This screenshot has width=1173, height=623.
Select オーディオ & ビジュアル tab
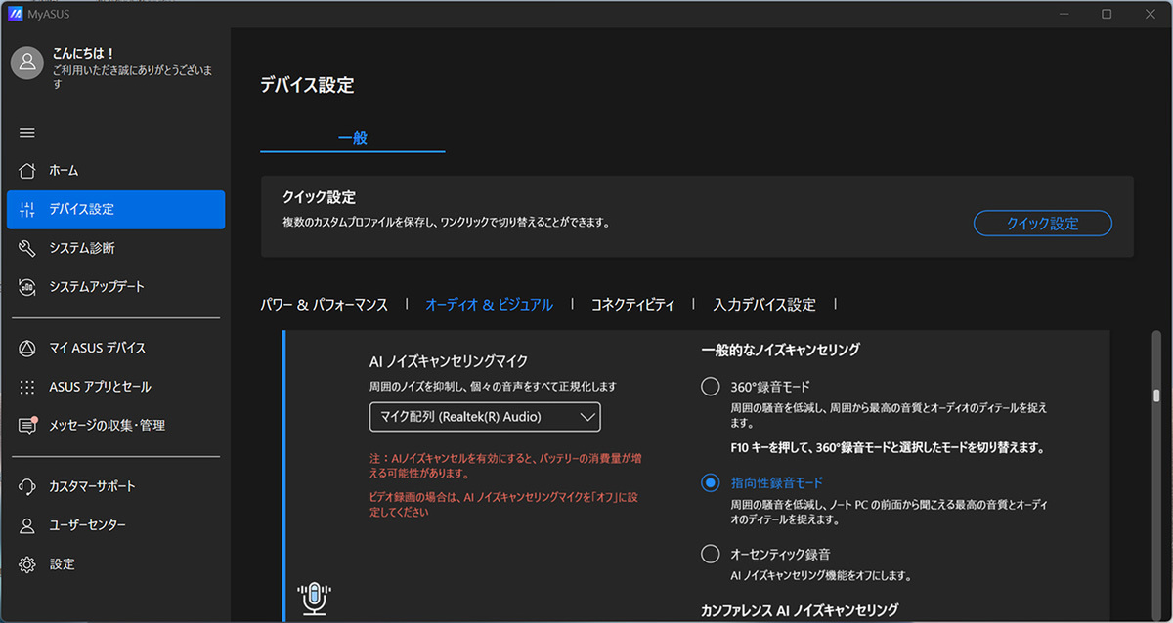[489, 304]
